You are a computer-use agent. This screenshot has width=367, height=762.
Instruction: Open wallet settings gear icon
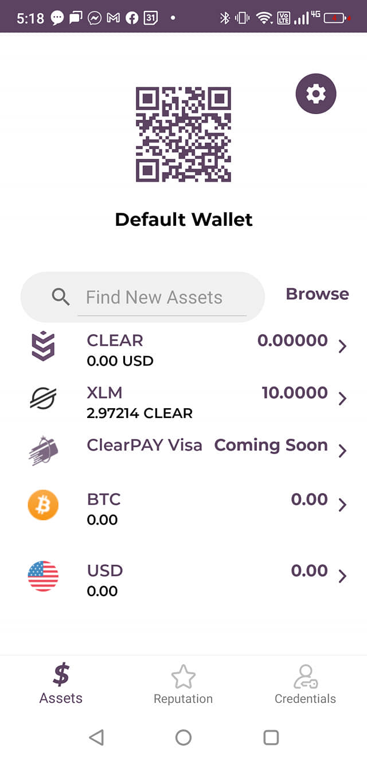(x=315, y=93)
